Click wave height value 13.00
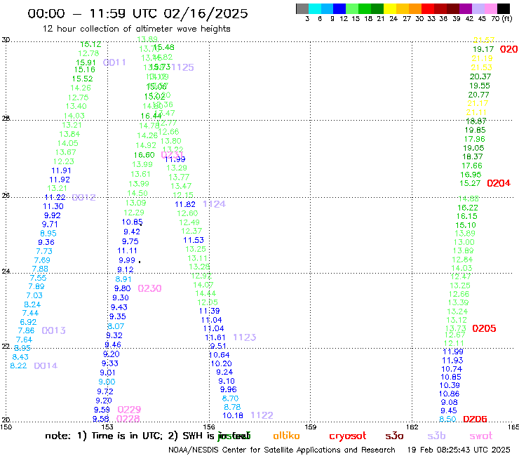Image resolution: width=519 pixels, height=456 pixels. click(x=464, y=242)
